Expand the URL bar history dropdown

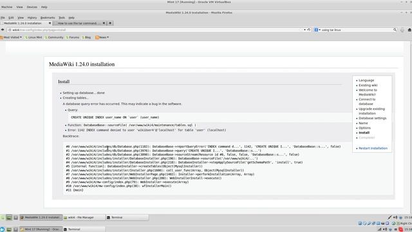pos(304,30)
